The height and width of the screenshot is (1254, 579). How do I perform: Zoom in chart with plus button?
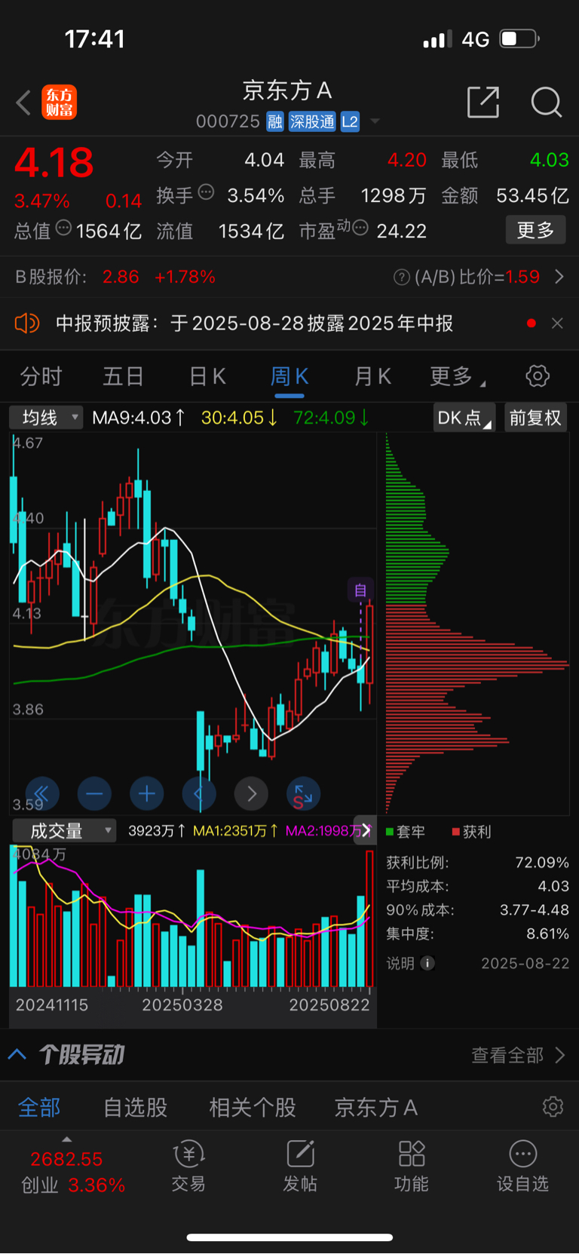(147, 793)
